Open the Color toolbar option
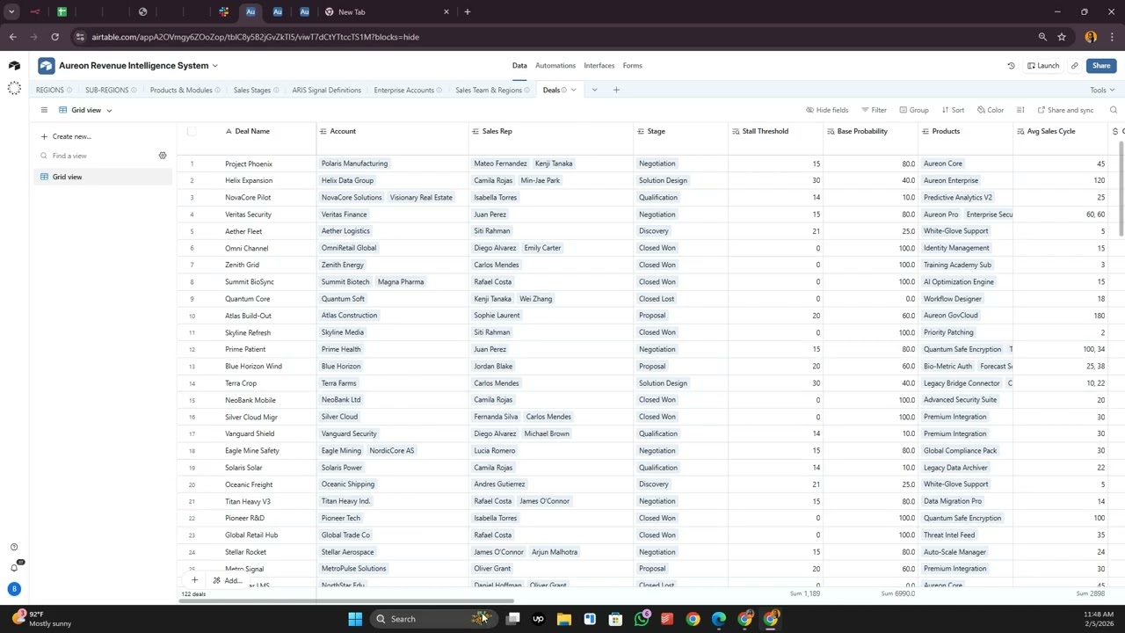This screenshot has height=633, width=1125. click(x=990, y=110)
